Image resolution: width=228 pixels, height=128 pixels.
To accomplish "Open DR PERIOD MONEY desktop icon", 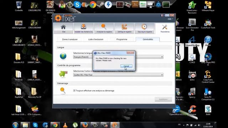I will click(x=50, y=7).
